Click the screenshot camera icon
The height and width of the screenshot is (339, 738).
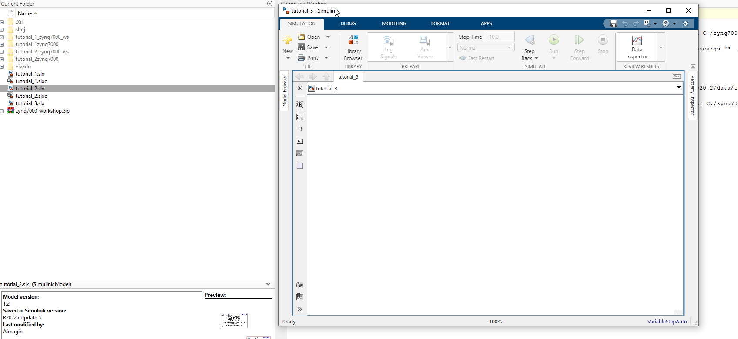tap(300, 285)
